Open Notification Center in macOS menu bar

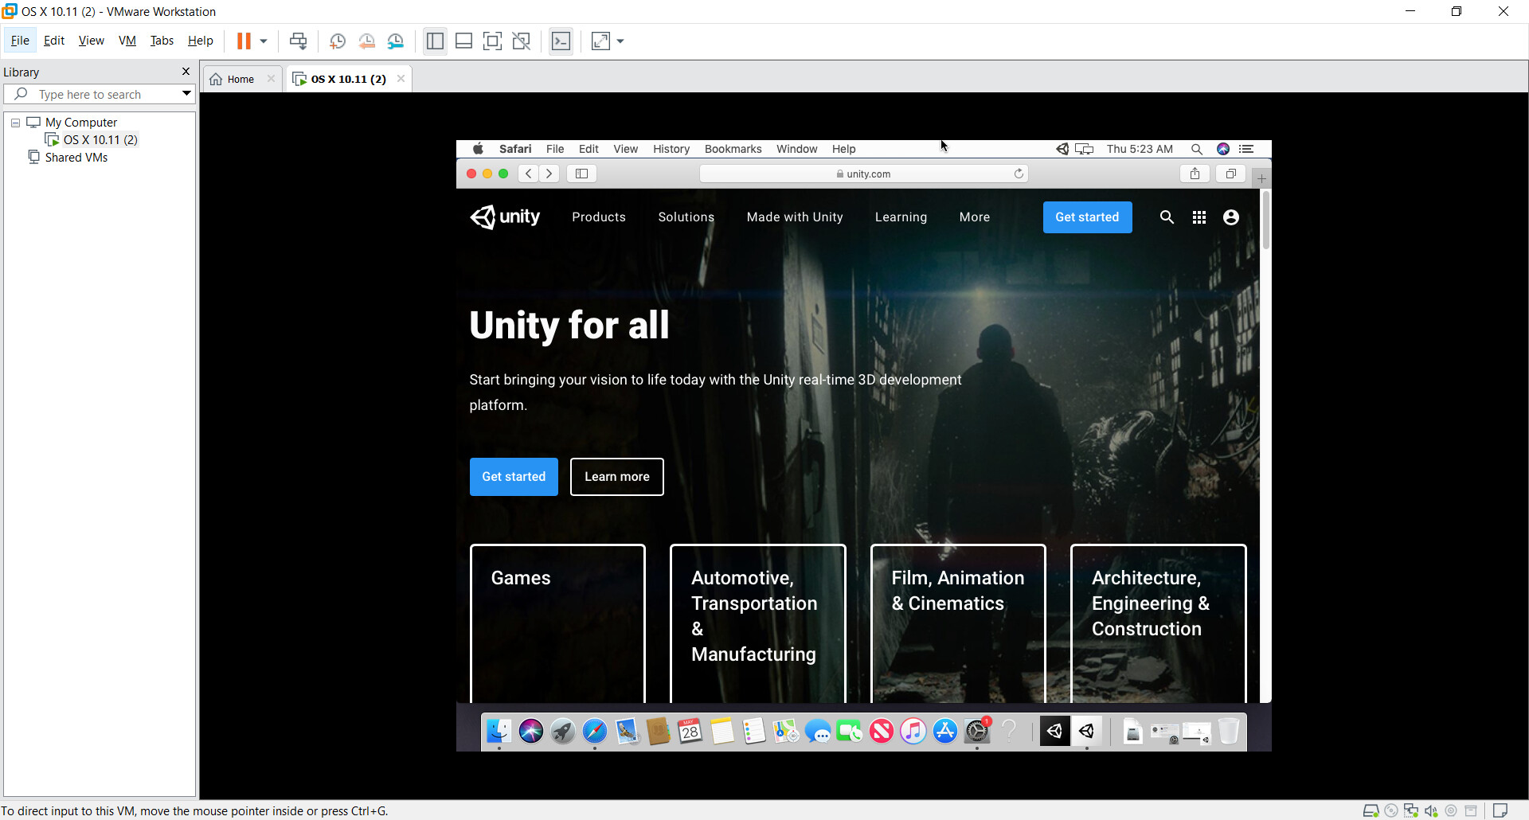click(x=1247, y=149)
